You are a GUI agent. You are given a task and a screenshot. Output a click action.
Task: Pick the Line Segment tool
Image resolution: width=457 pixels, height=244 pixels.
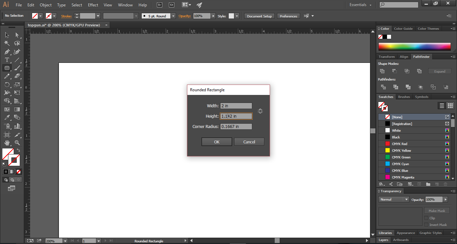coord(17,60)
